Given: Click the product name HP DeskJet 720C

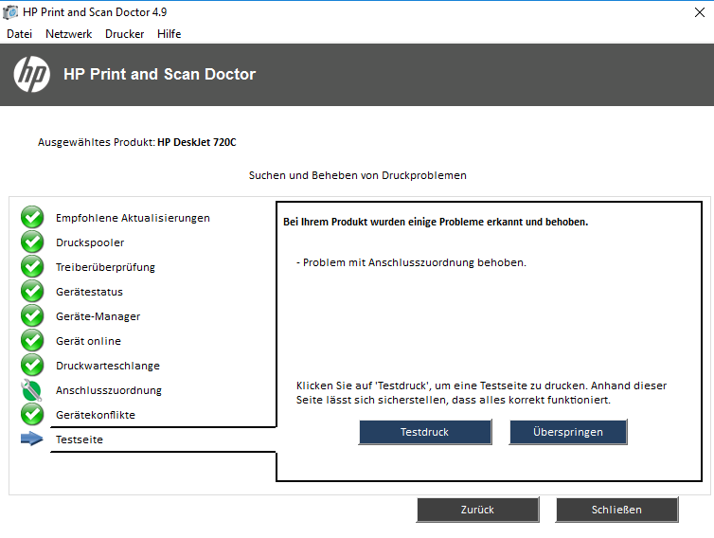Looking at the screenshot, I should (197, 142).
